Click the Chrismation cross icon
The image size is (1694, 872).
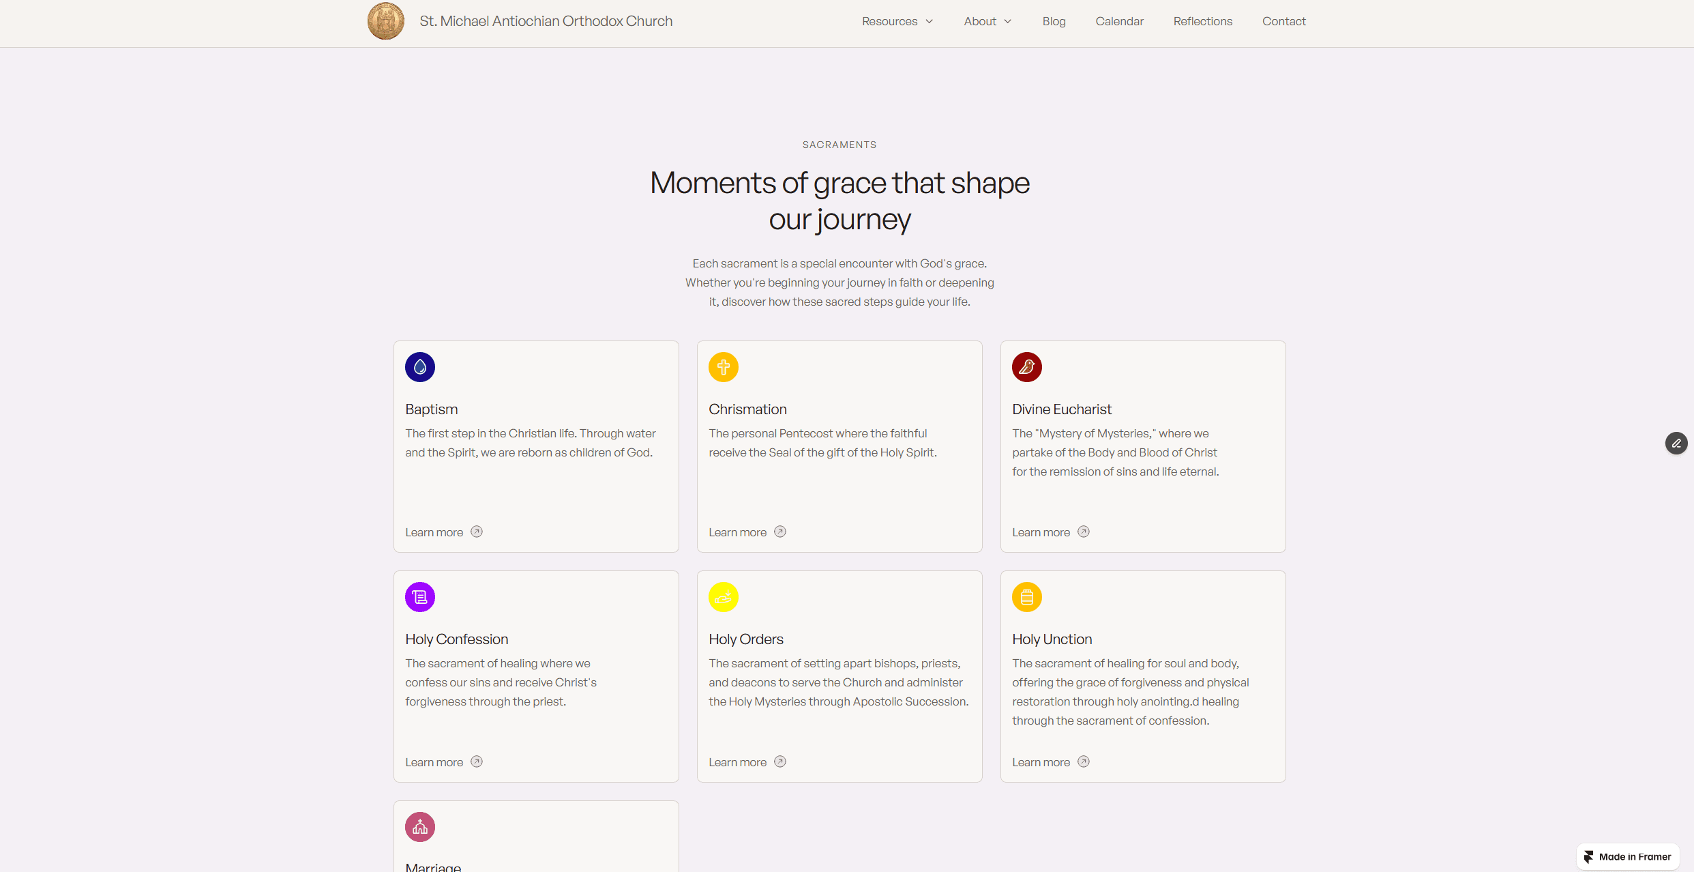click(x=724, y=367)
